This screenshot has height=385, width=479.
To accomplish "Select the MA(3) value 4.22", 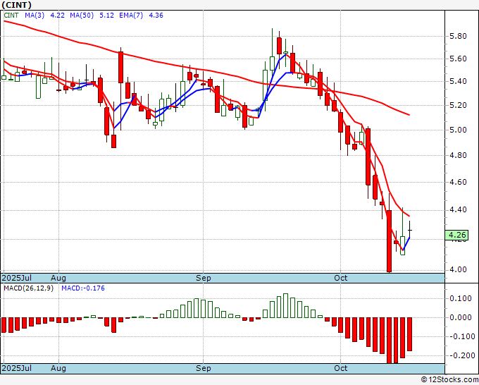I will 58,16.
